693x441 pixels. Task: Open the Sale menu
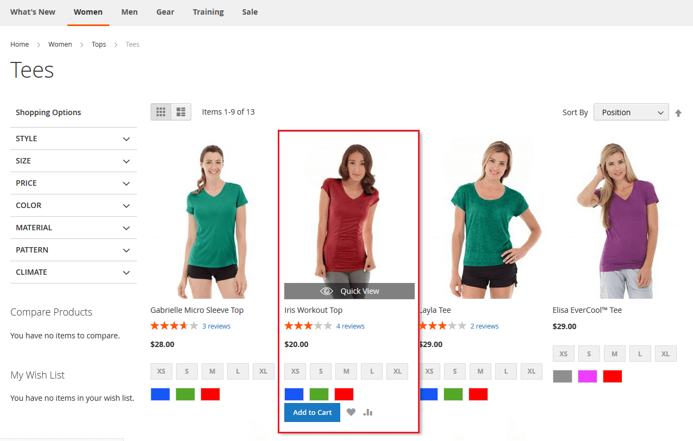[x=250, y=12]
